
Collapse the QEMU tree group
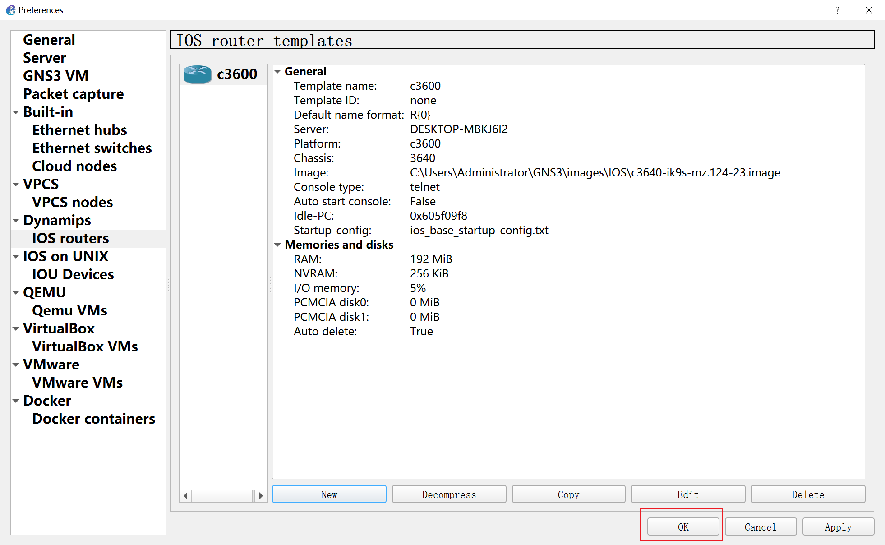click(16, 293)
